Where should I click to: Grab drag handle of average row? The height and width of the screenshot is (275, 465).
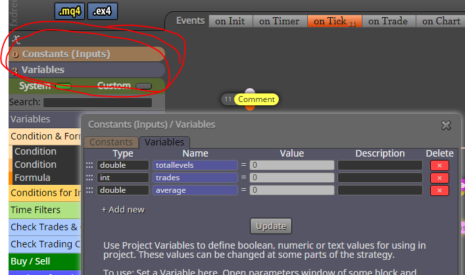click(89, 190)
